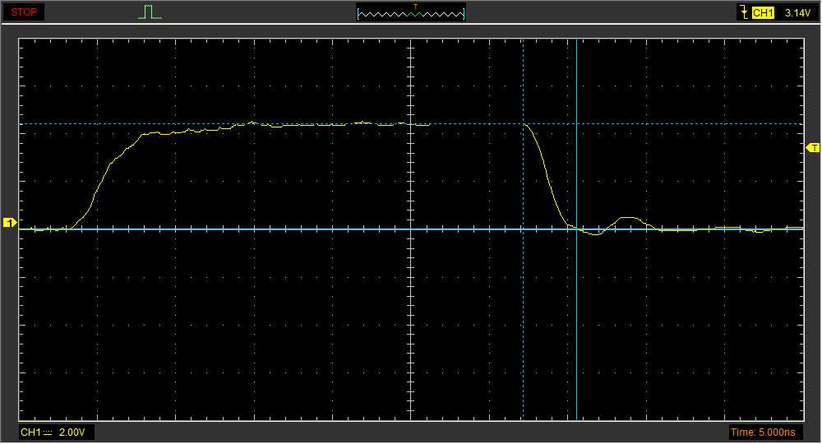
Task: Click the CH1 label in bottom bar
Action: click(x=30, y=432)
